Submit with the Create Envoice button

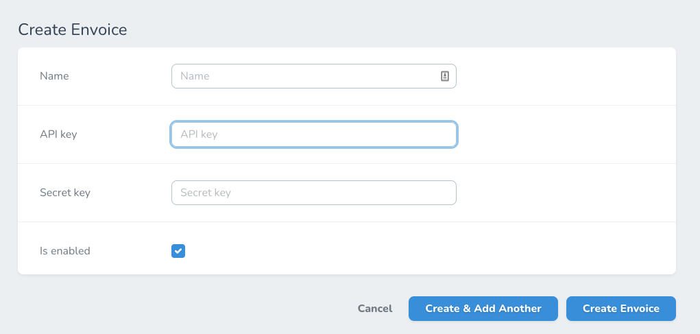pyautogui.click(x=620, y=309)
